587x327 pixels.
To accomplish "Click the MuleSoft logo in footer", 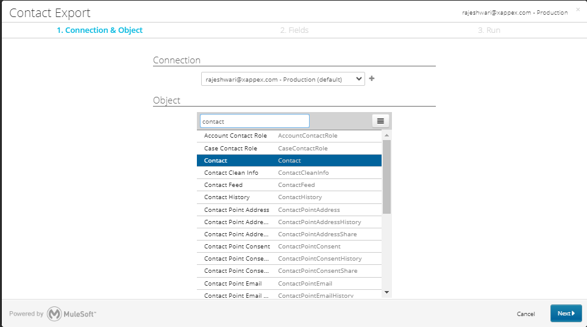I will point(71,314).
